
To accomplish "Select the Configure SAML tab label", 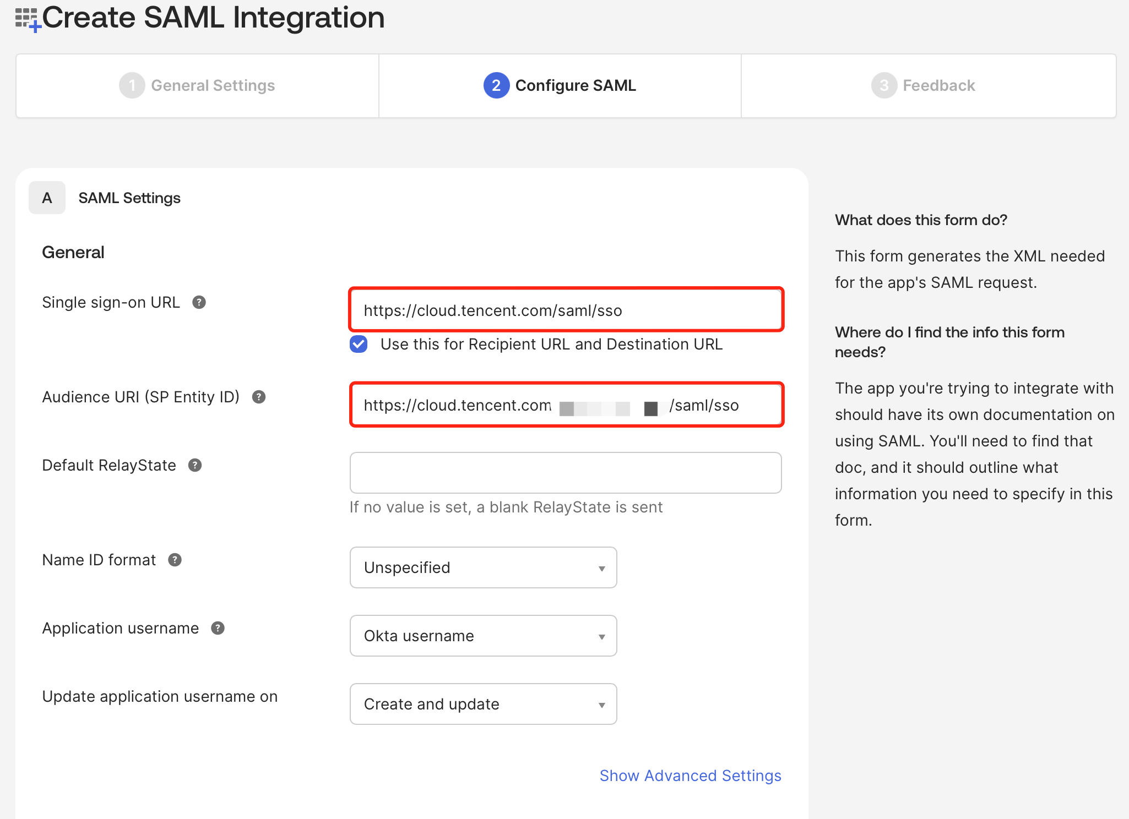I will (576, 85).
